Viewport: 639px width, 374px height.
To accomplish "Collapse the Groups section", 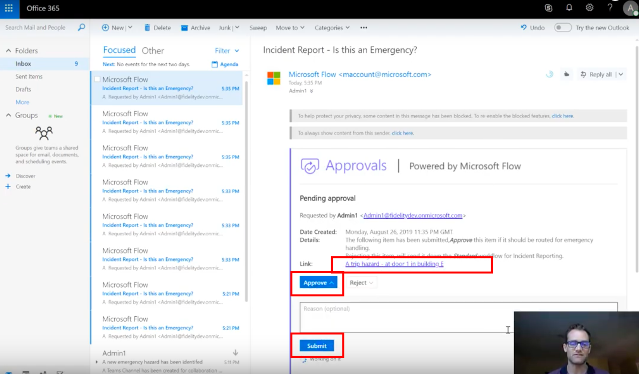I will point(8,115).
